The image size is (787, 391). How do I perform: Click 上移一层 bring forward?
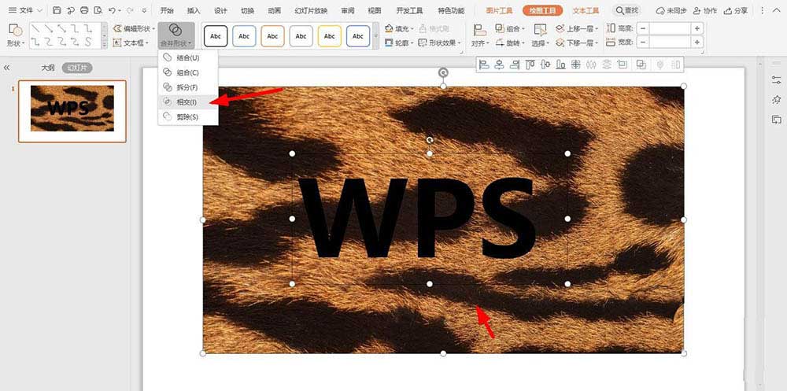[x=577, y=28]
